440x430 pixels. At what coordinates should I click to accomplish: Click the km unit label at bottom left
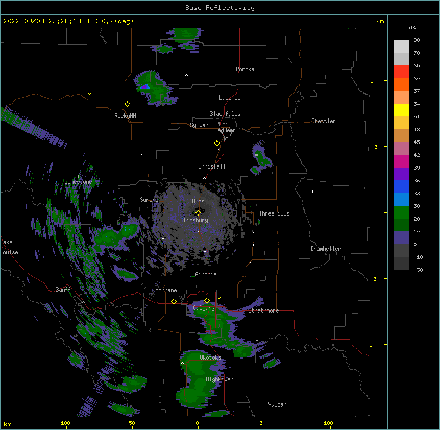click(x=8, y=424)
